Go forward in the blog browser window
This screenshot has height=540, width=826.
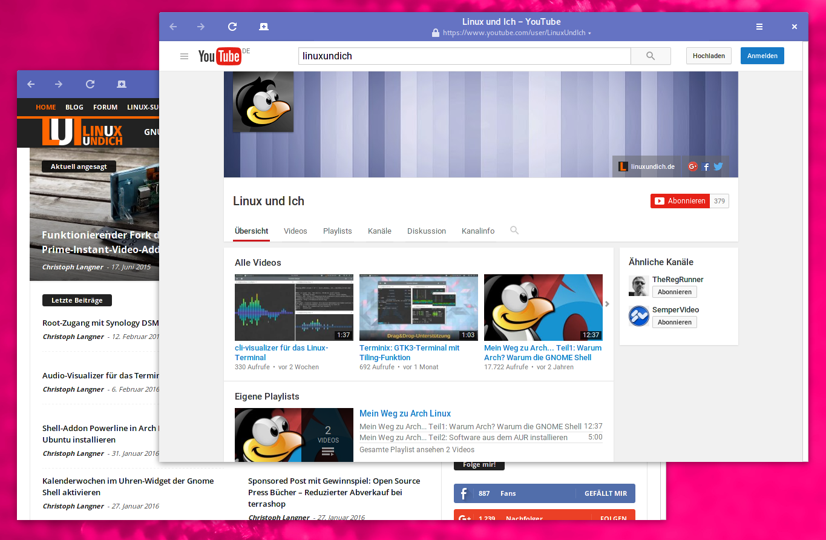59,84
